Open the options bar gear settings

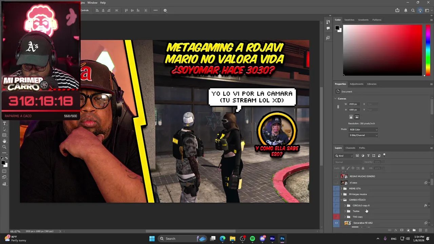[x=165, y=10]
